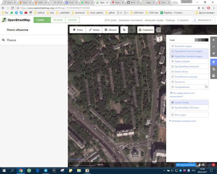
Task: Open the user account dropdown menu
Action: 204,20
